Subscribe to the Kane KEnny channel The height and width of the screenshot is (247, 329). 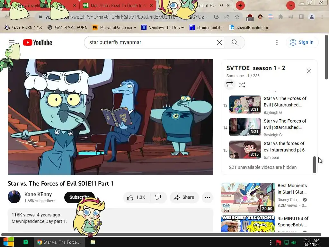click(79, 197)
